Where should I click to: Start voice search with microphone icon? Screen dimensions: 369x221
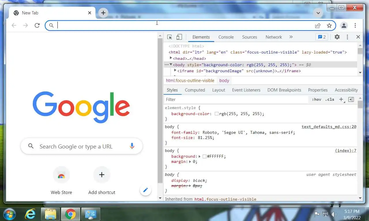click(132, 146)
